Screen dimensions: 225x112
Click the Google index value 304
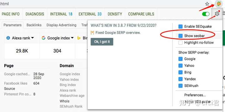tap(57, 51)
